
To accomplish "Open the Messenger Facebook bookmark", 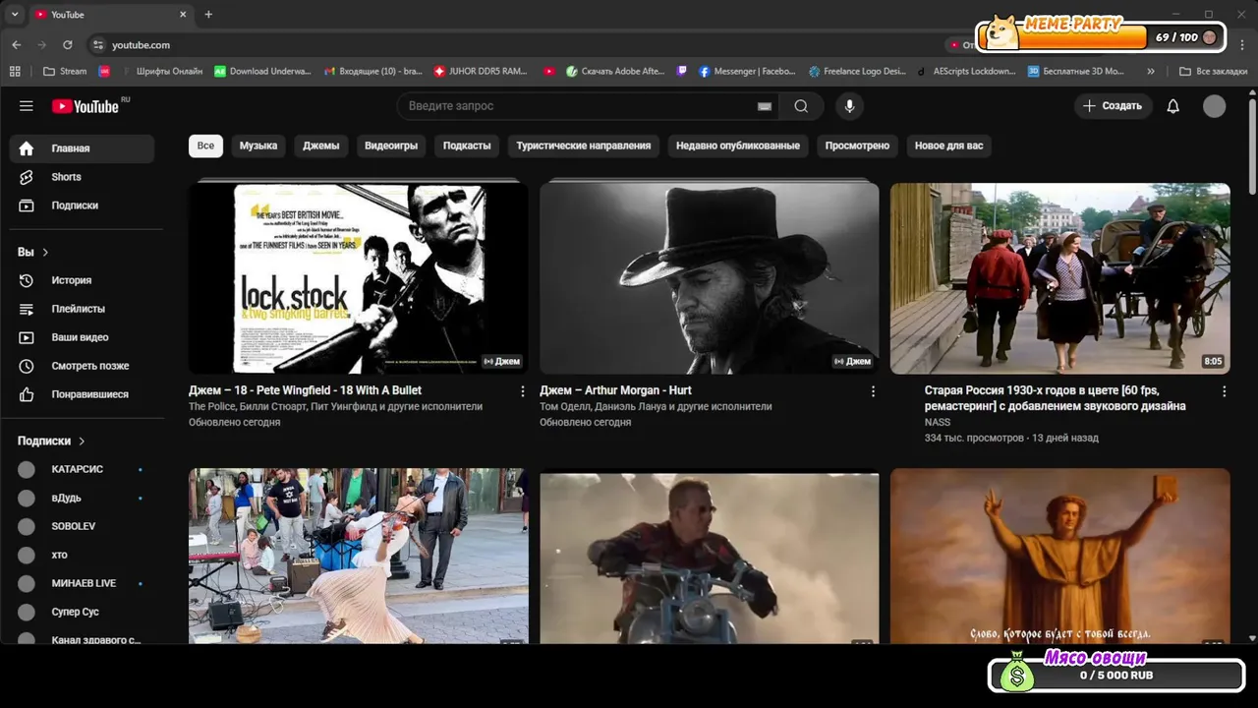I will tap(747, 71).
